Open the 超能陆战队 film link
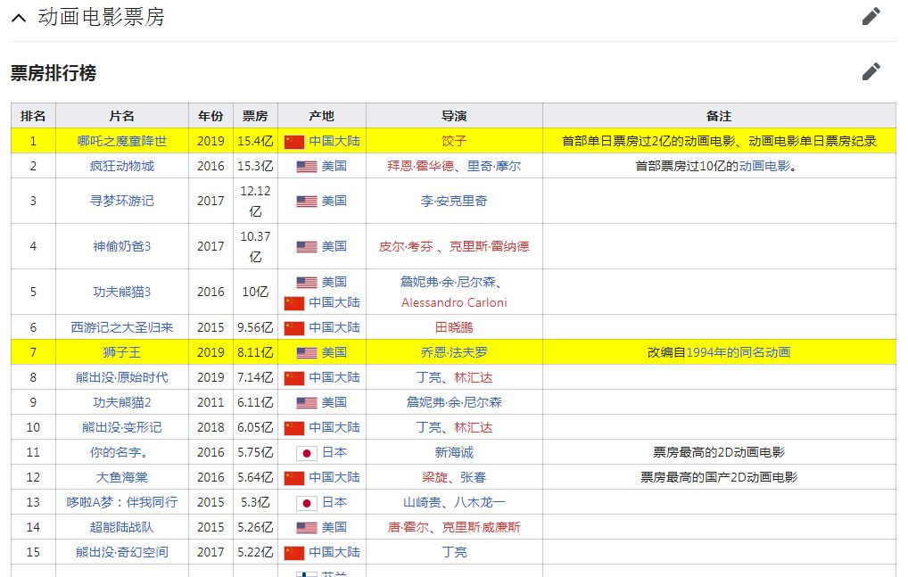Image resolution: width=908 pixels, height=577 pixels. tap(122, 527)
